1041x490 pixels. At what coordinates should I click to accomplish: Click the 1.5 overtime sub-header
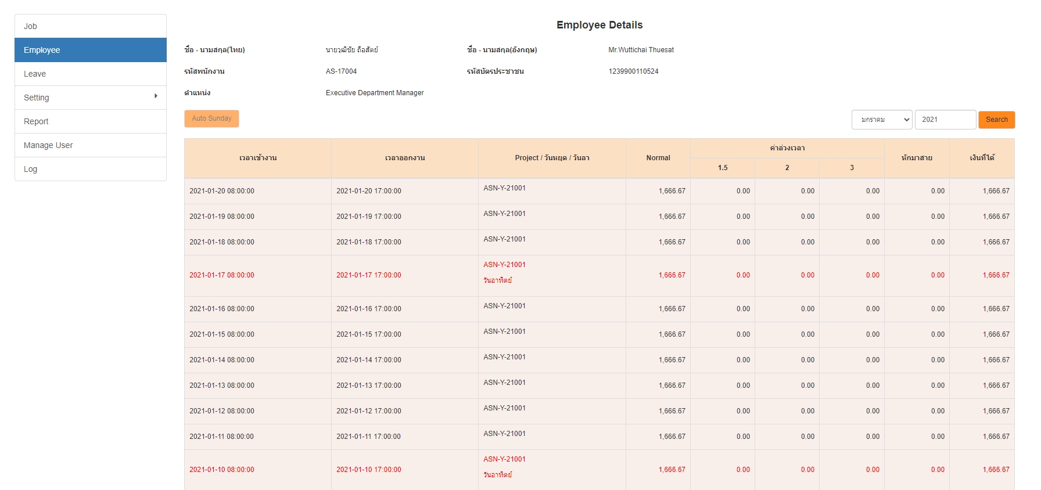[723, 168]
